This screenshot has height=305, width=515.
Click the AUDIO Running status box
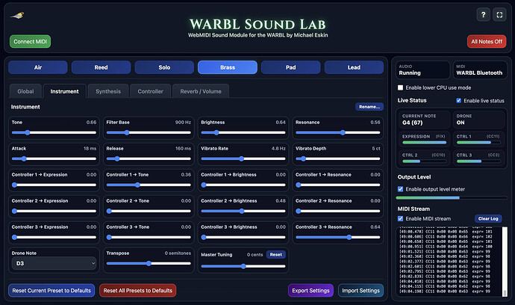click(422, 70)
